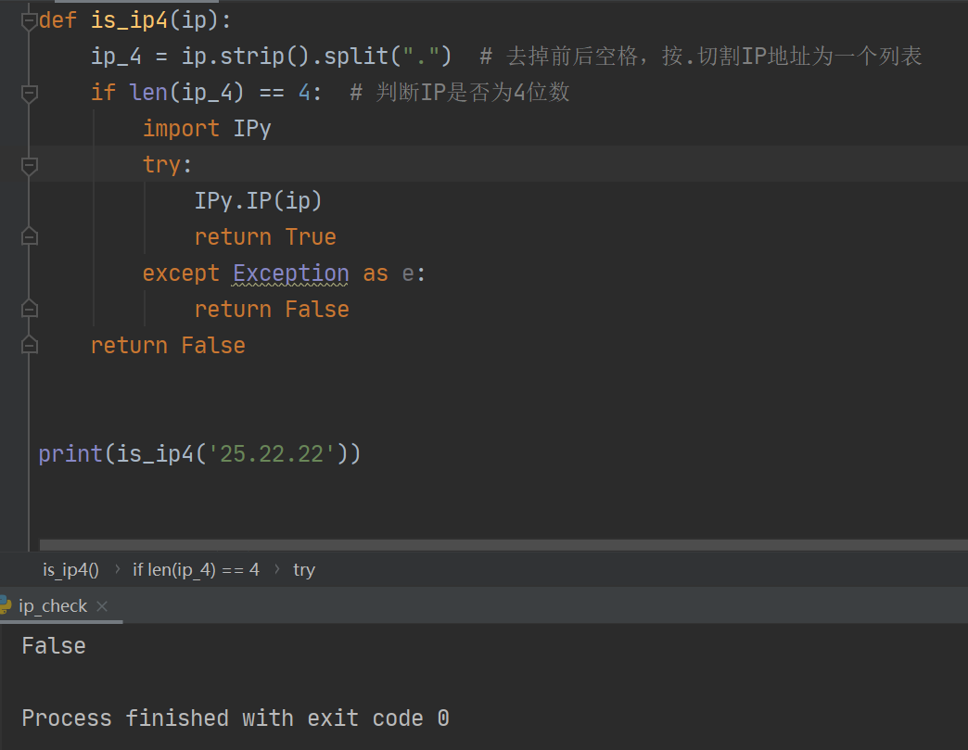This screenshot has height=750, width=968.
Task: Click the underlined Exception warning in code
Action: tap(290, 273)
